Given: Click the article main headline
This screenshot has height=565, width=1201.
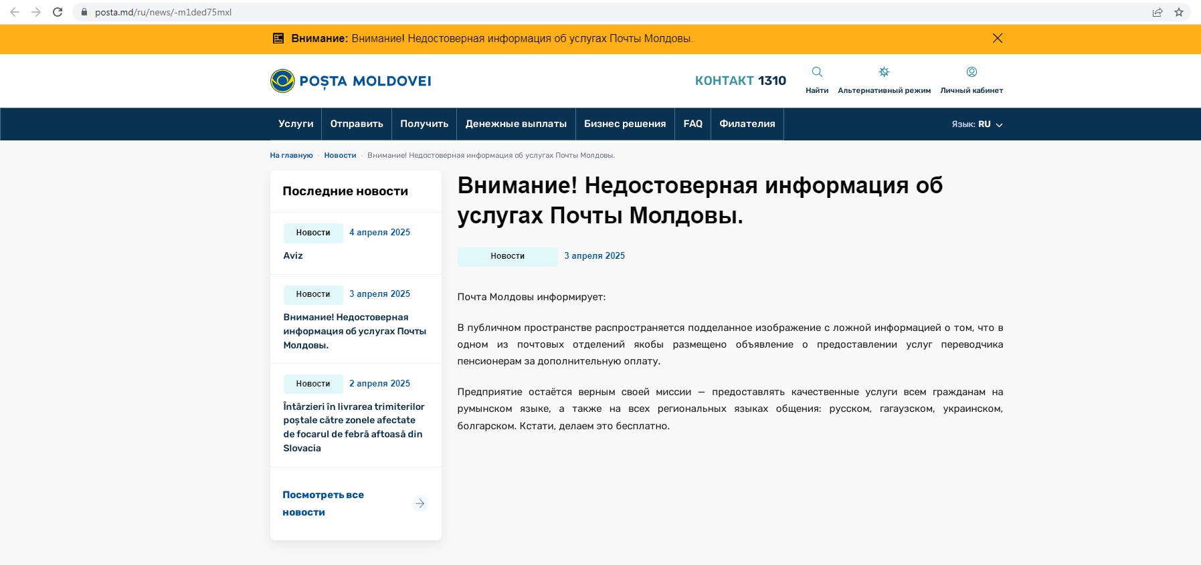Looking at the screenshot, I should [x=700, y=200].
